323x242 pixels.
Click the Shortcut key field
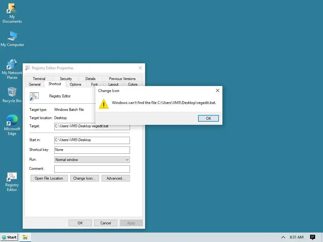pos(92,150)
